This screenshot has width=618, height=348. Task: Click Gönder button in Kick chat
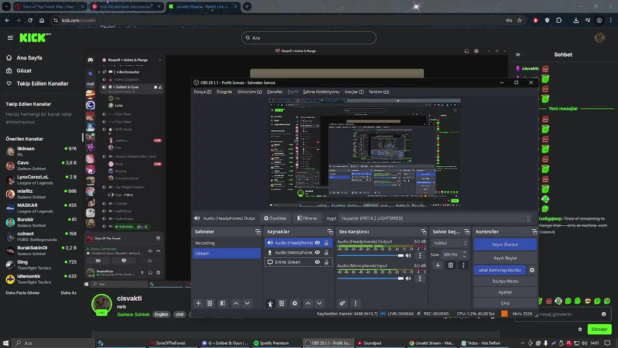coord(599,329)
